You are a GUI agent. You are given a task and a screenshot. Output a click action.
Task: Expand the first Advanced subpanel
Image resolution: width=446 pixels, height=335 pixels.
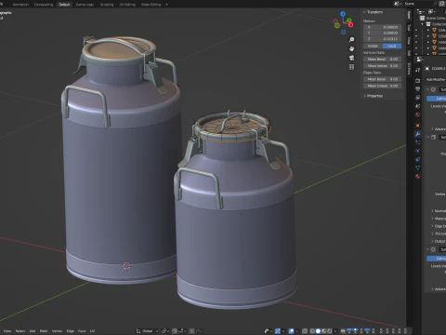coord(432,128)
